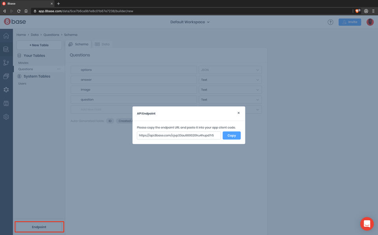Open the red chat support bubble
This screenshot has width=378, height=235.
pyautogui.click(x=367, y=224)
